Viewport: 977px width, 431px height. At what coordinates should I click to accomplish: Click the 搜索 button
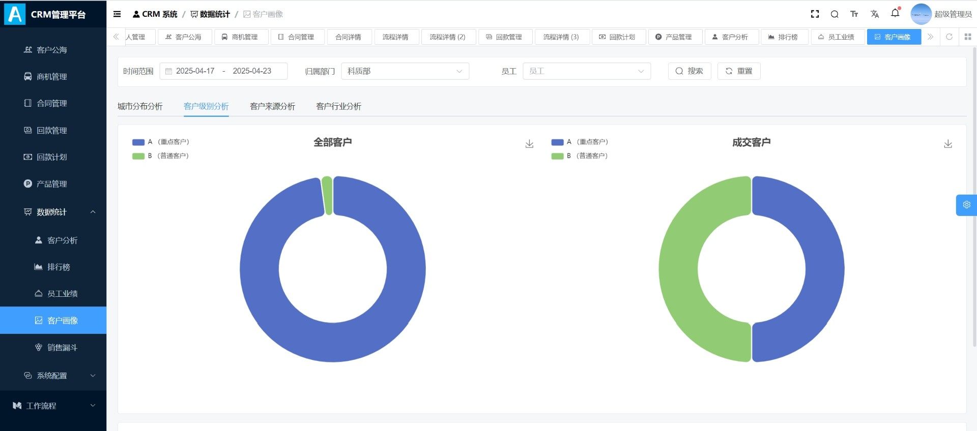pyautogui.click(x=689, y=71)
